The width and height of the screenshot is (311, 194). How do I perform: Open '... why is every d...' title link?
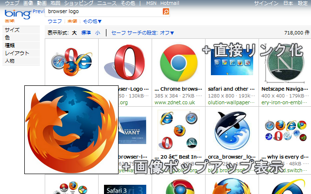coord(285,157)
